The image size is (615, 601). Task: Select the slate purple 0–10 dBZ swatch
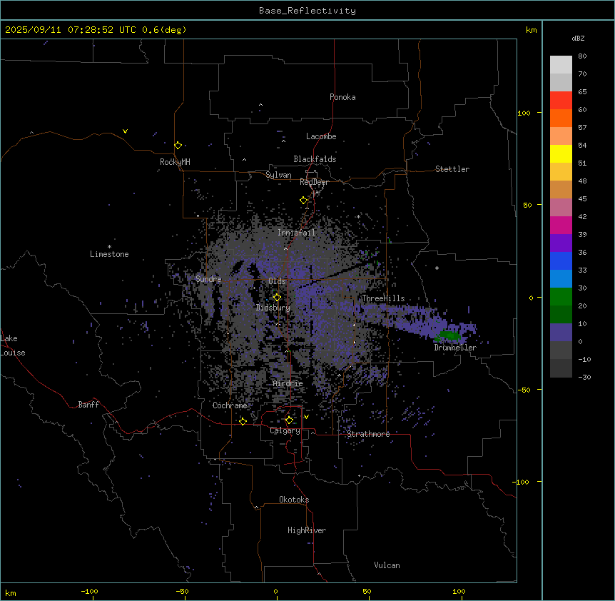(x=561, y=333)
